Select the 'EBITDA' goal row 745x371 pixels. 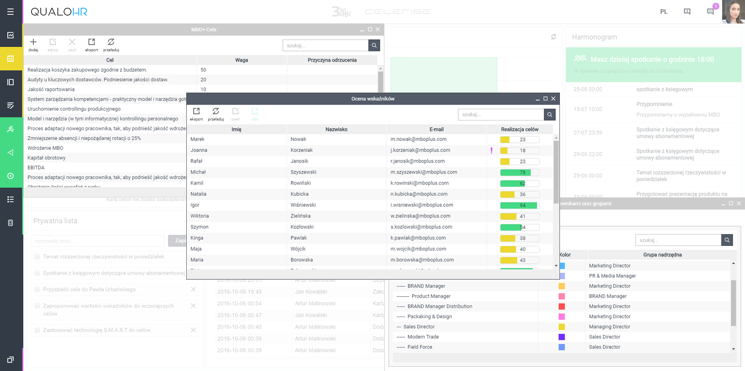point(105,167)
